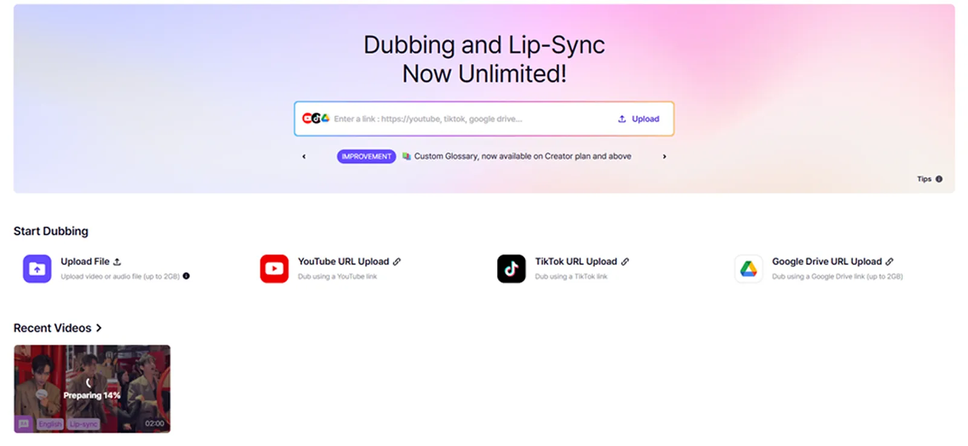
Task: Click the purple Upload File folder icon
Action: coord(37,269)
